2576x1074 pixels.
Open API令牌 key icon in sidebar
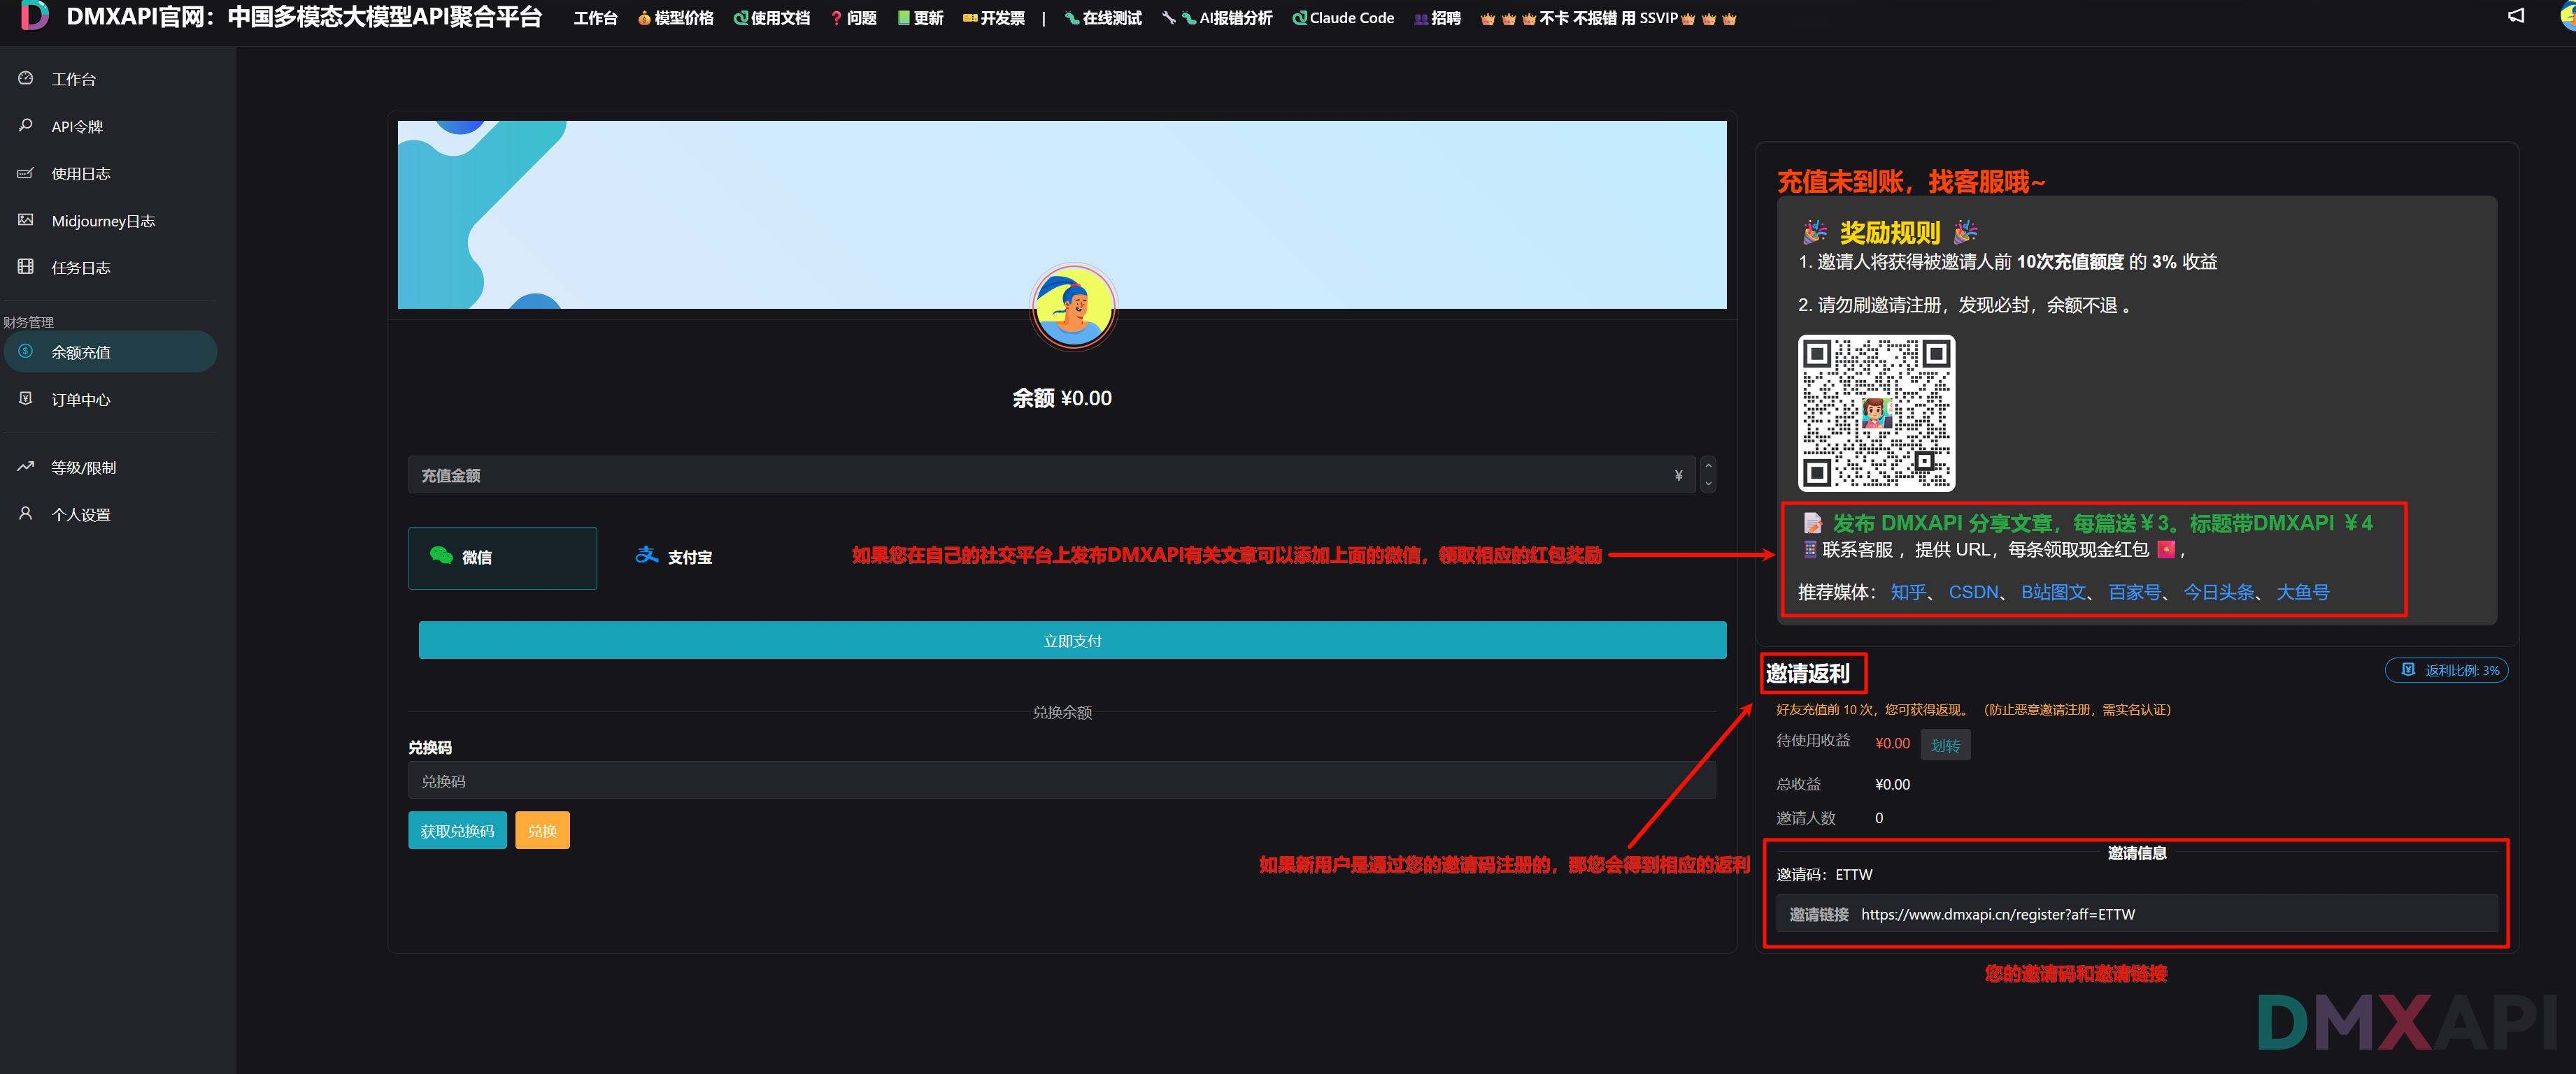(x=26, y=126)
